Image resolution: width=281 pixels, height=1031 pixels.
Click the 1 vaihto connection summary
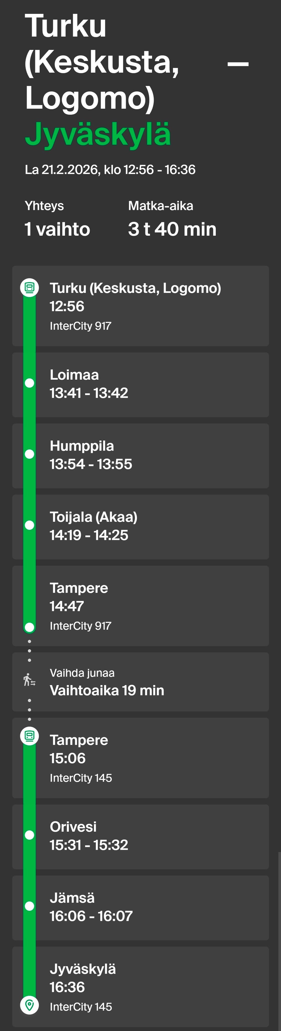(57, 229)
